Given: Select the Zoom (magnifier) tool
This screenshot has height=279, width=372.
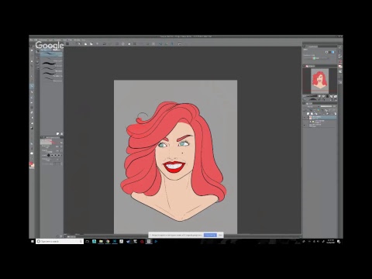Looking at the screenshot, I should click(32, 50).
